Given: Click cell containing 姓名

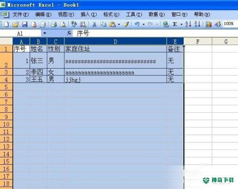Looking at the screenshot, I should [39, 49].
